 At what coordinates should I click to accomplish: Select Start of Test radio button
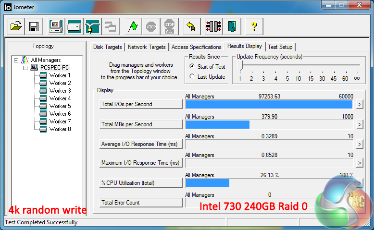(x=192, y=66)
